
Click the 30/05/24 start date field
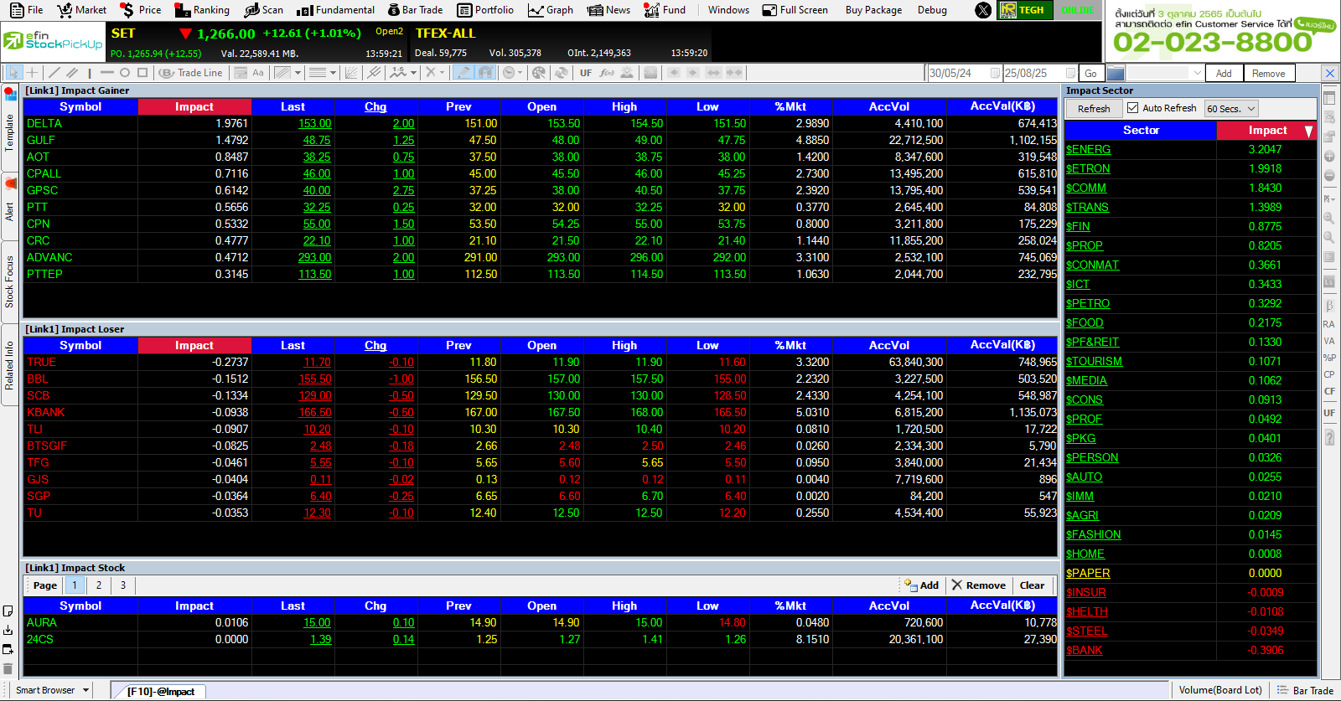957,73
